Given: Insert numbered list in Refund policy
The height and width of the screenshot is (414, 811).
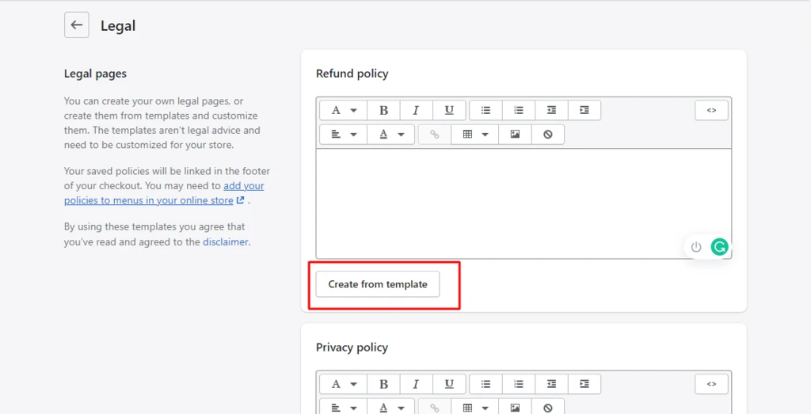Looking at the screenshot, I should [x=519, y=110].
